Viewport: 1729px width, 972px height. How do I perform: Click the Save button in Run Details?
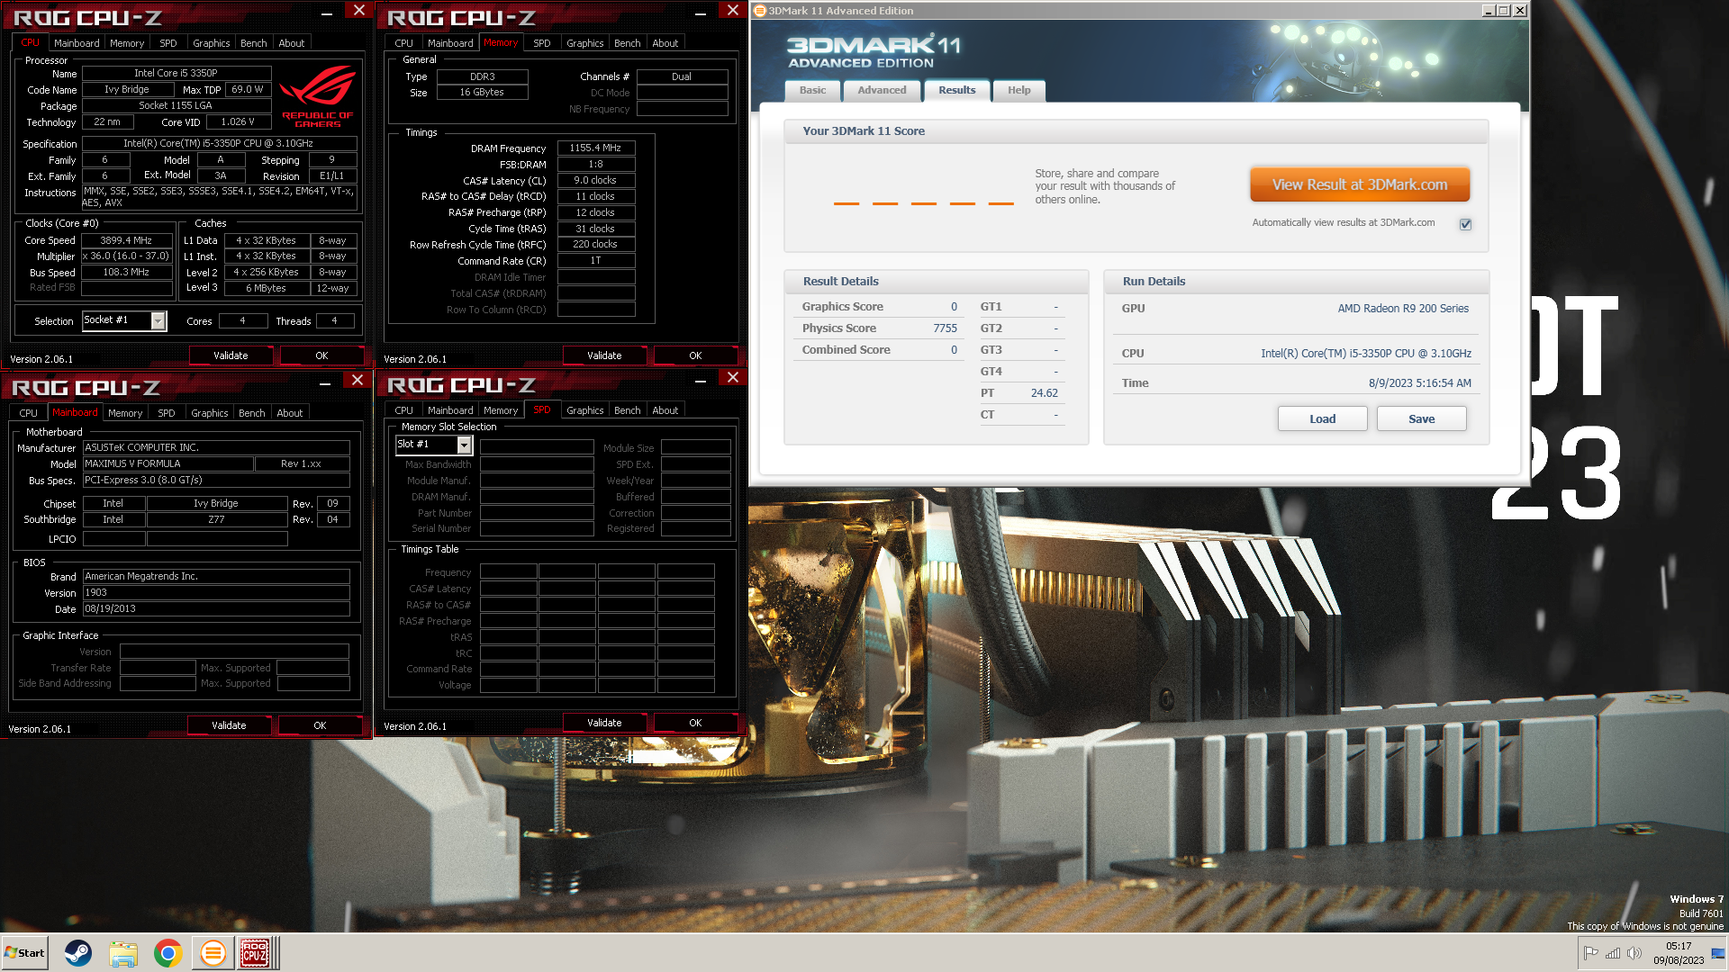(1421, 418)
